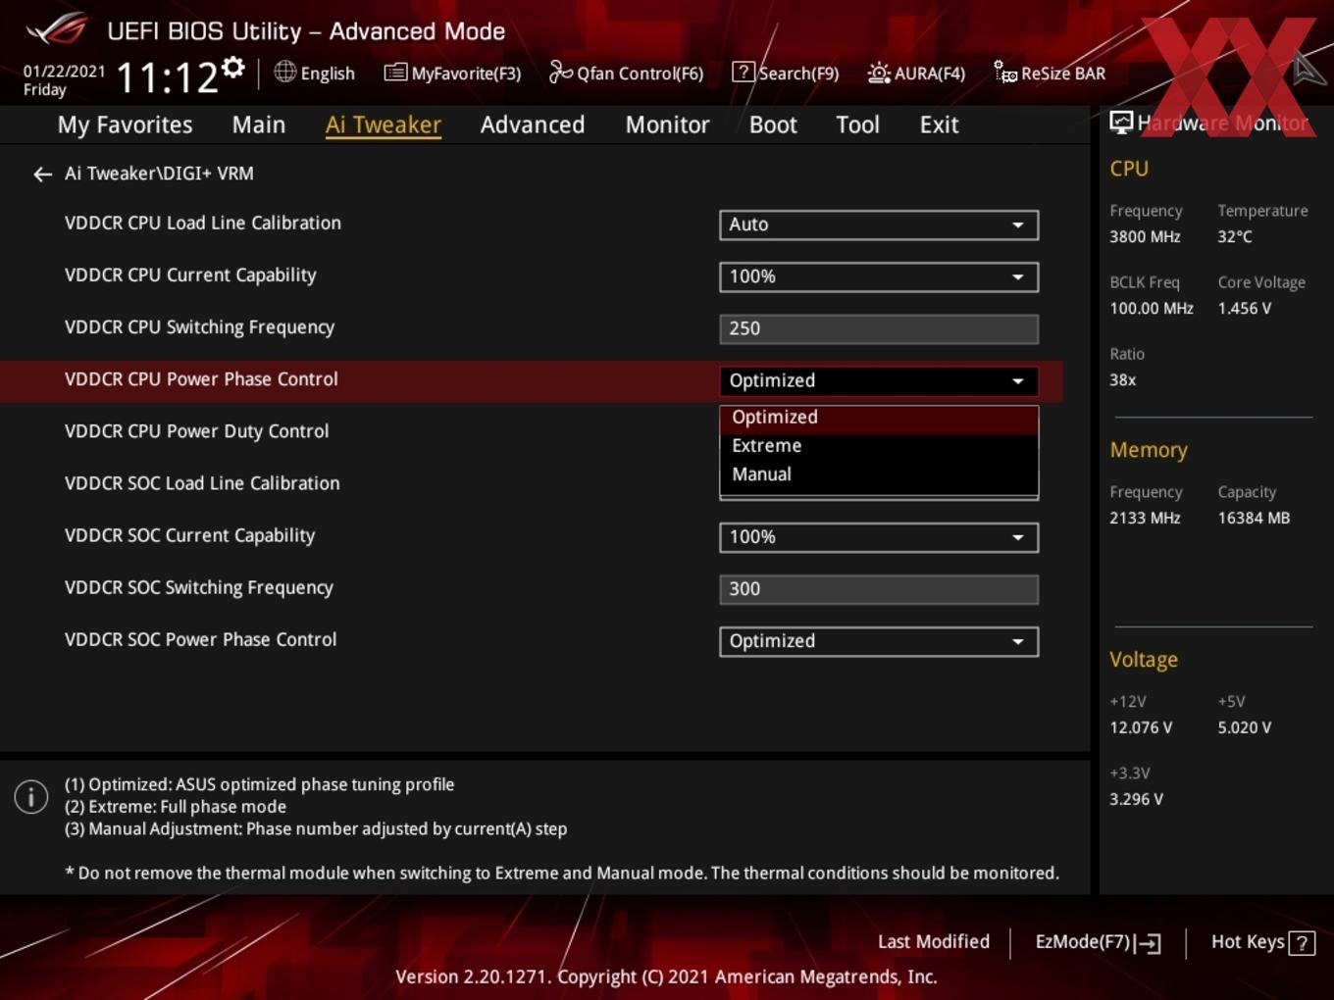Toggle AURA(F4) lighting
Image resolution: width=1334 pixels, height=1000 pixels.
(916, 73)
